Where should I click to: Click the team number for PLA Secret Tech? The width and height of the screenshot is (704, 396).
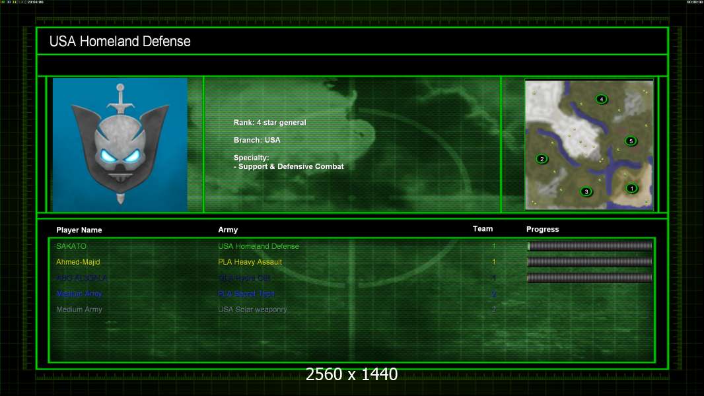[x=493, y=294]
